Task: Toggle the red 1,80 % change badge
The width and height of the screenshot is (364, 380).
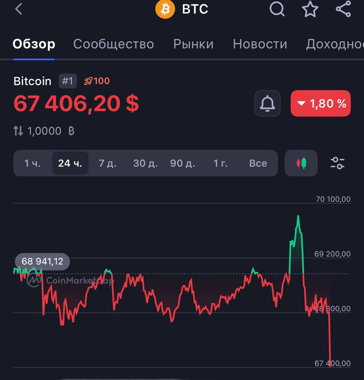Action: tap(321, 103)
